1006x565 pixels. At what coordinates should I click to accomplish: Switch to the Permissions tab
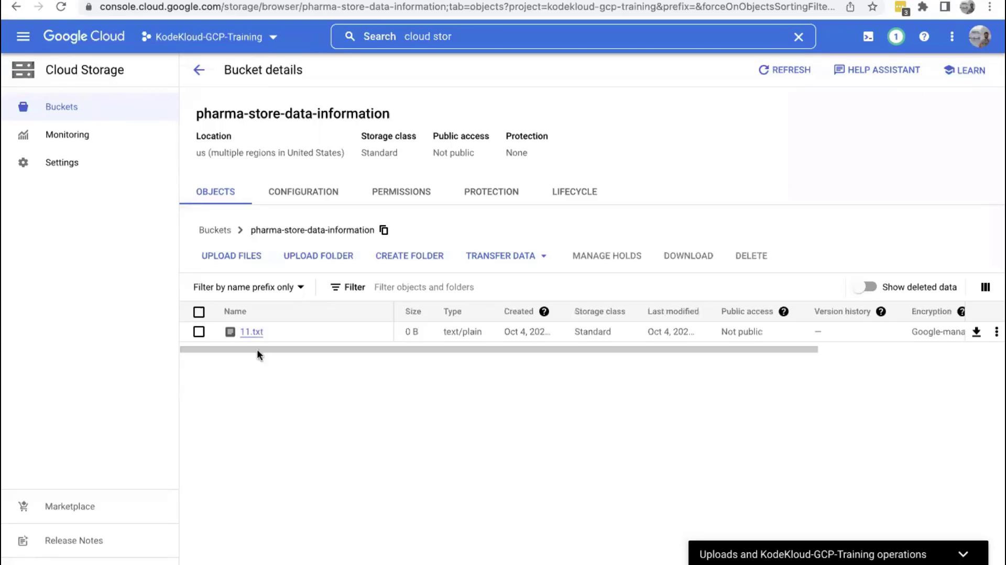tap(401, 192)
